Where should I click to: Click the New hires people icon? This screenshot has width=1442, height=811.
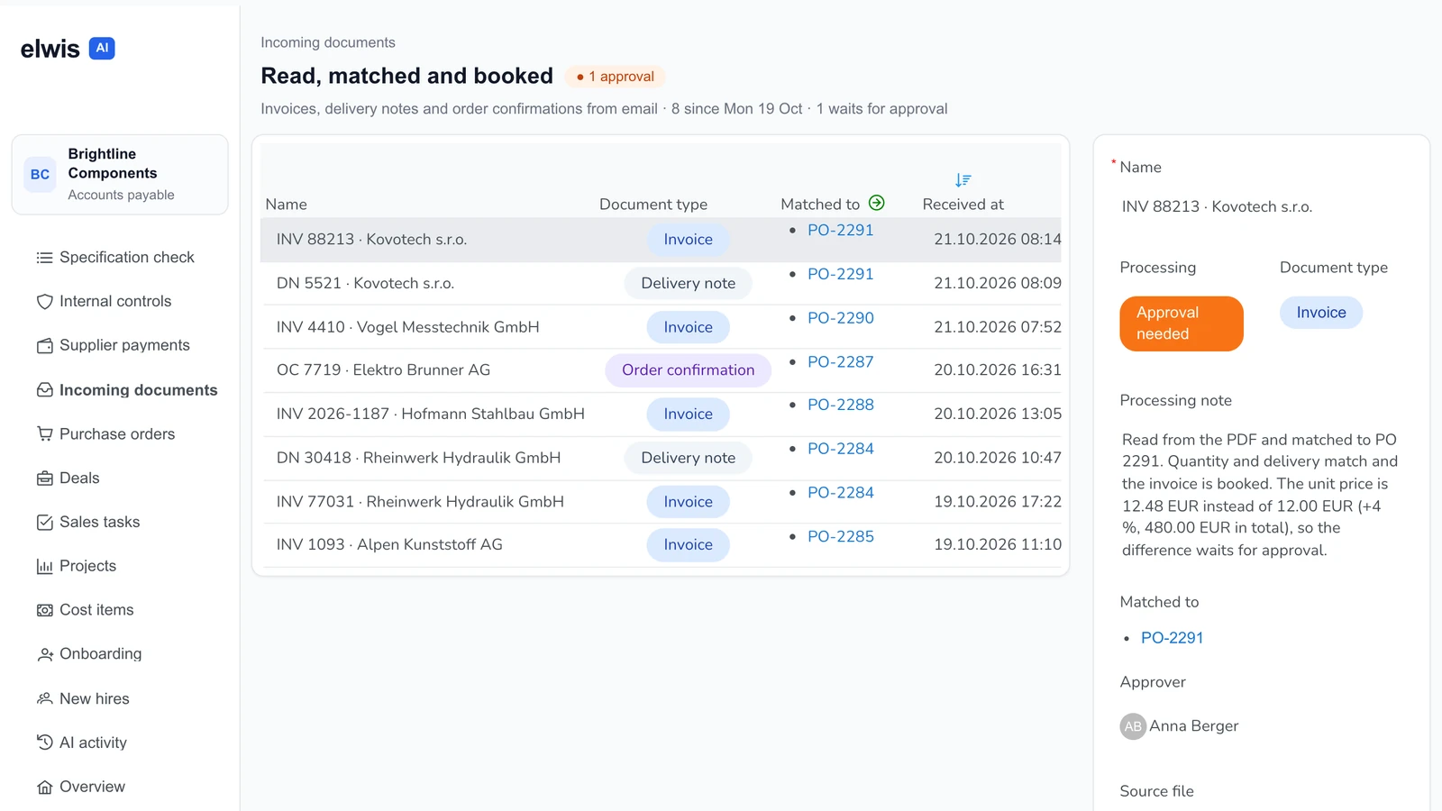44,698
